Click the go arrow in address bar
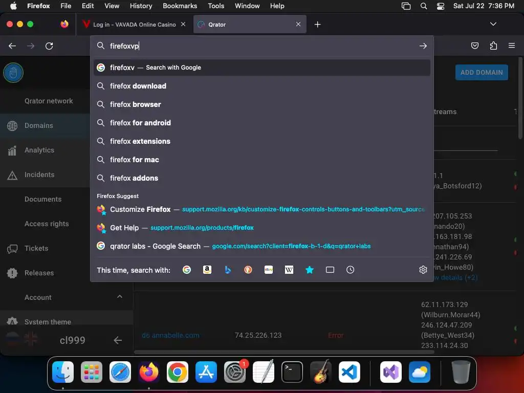 point(423,46)
